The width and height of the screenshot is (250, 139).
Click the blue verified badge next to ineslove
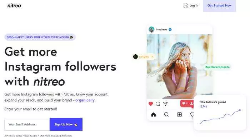(170, 29)
